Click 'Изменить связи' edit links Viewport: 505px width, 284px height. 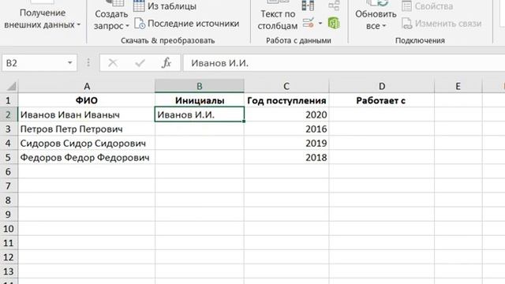[442, 24]
